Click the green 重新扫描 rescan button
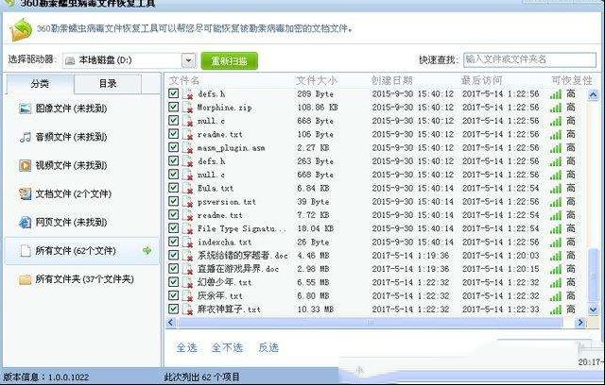This screenshot has width=605, height=385. tap(229, 60)
